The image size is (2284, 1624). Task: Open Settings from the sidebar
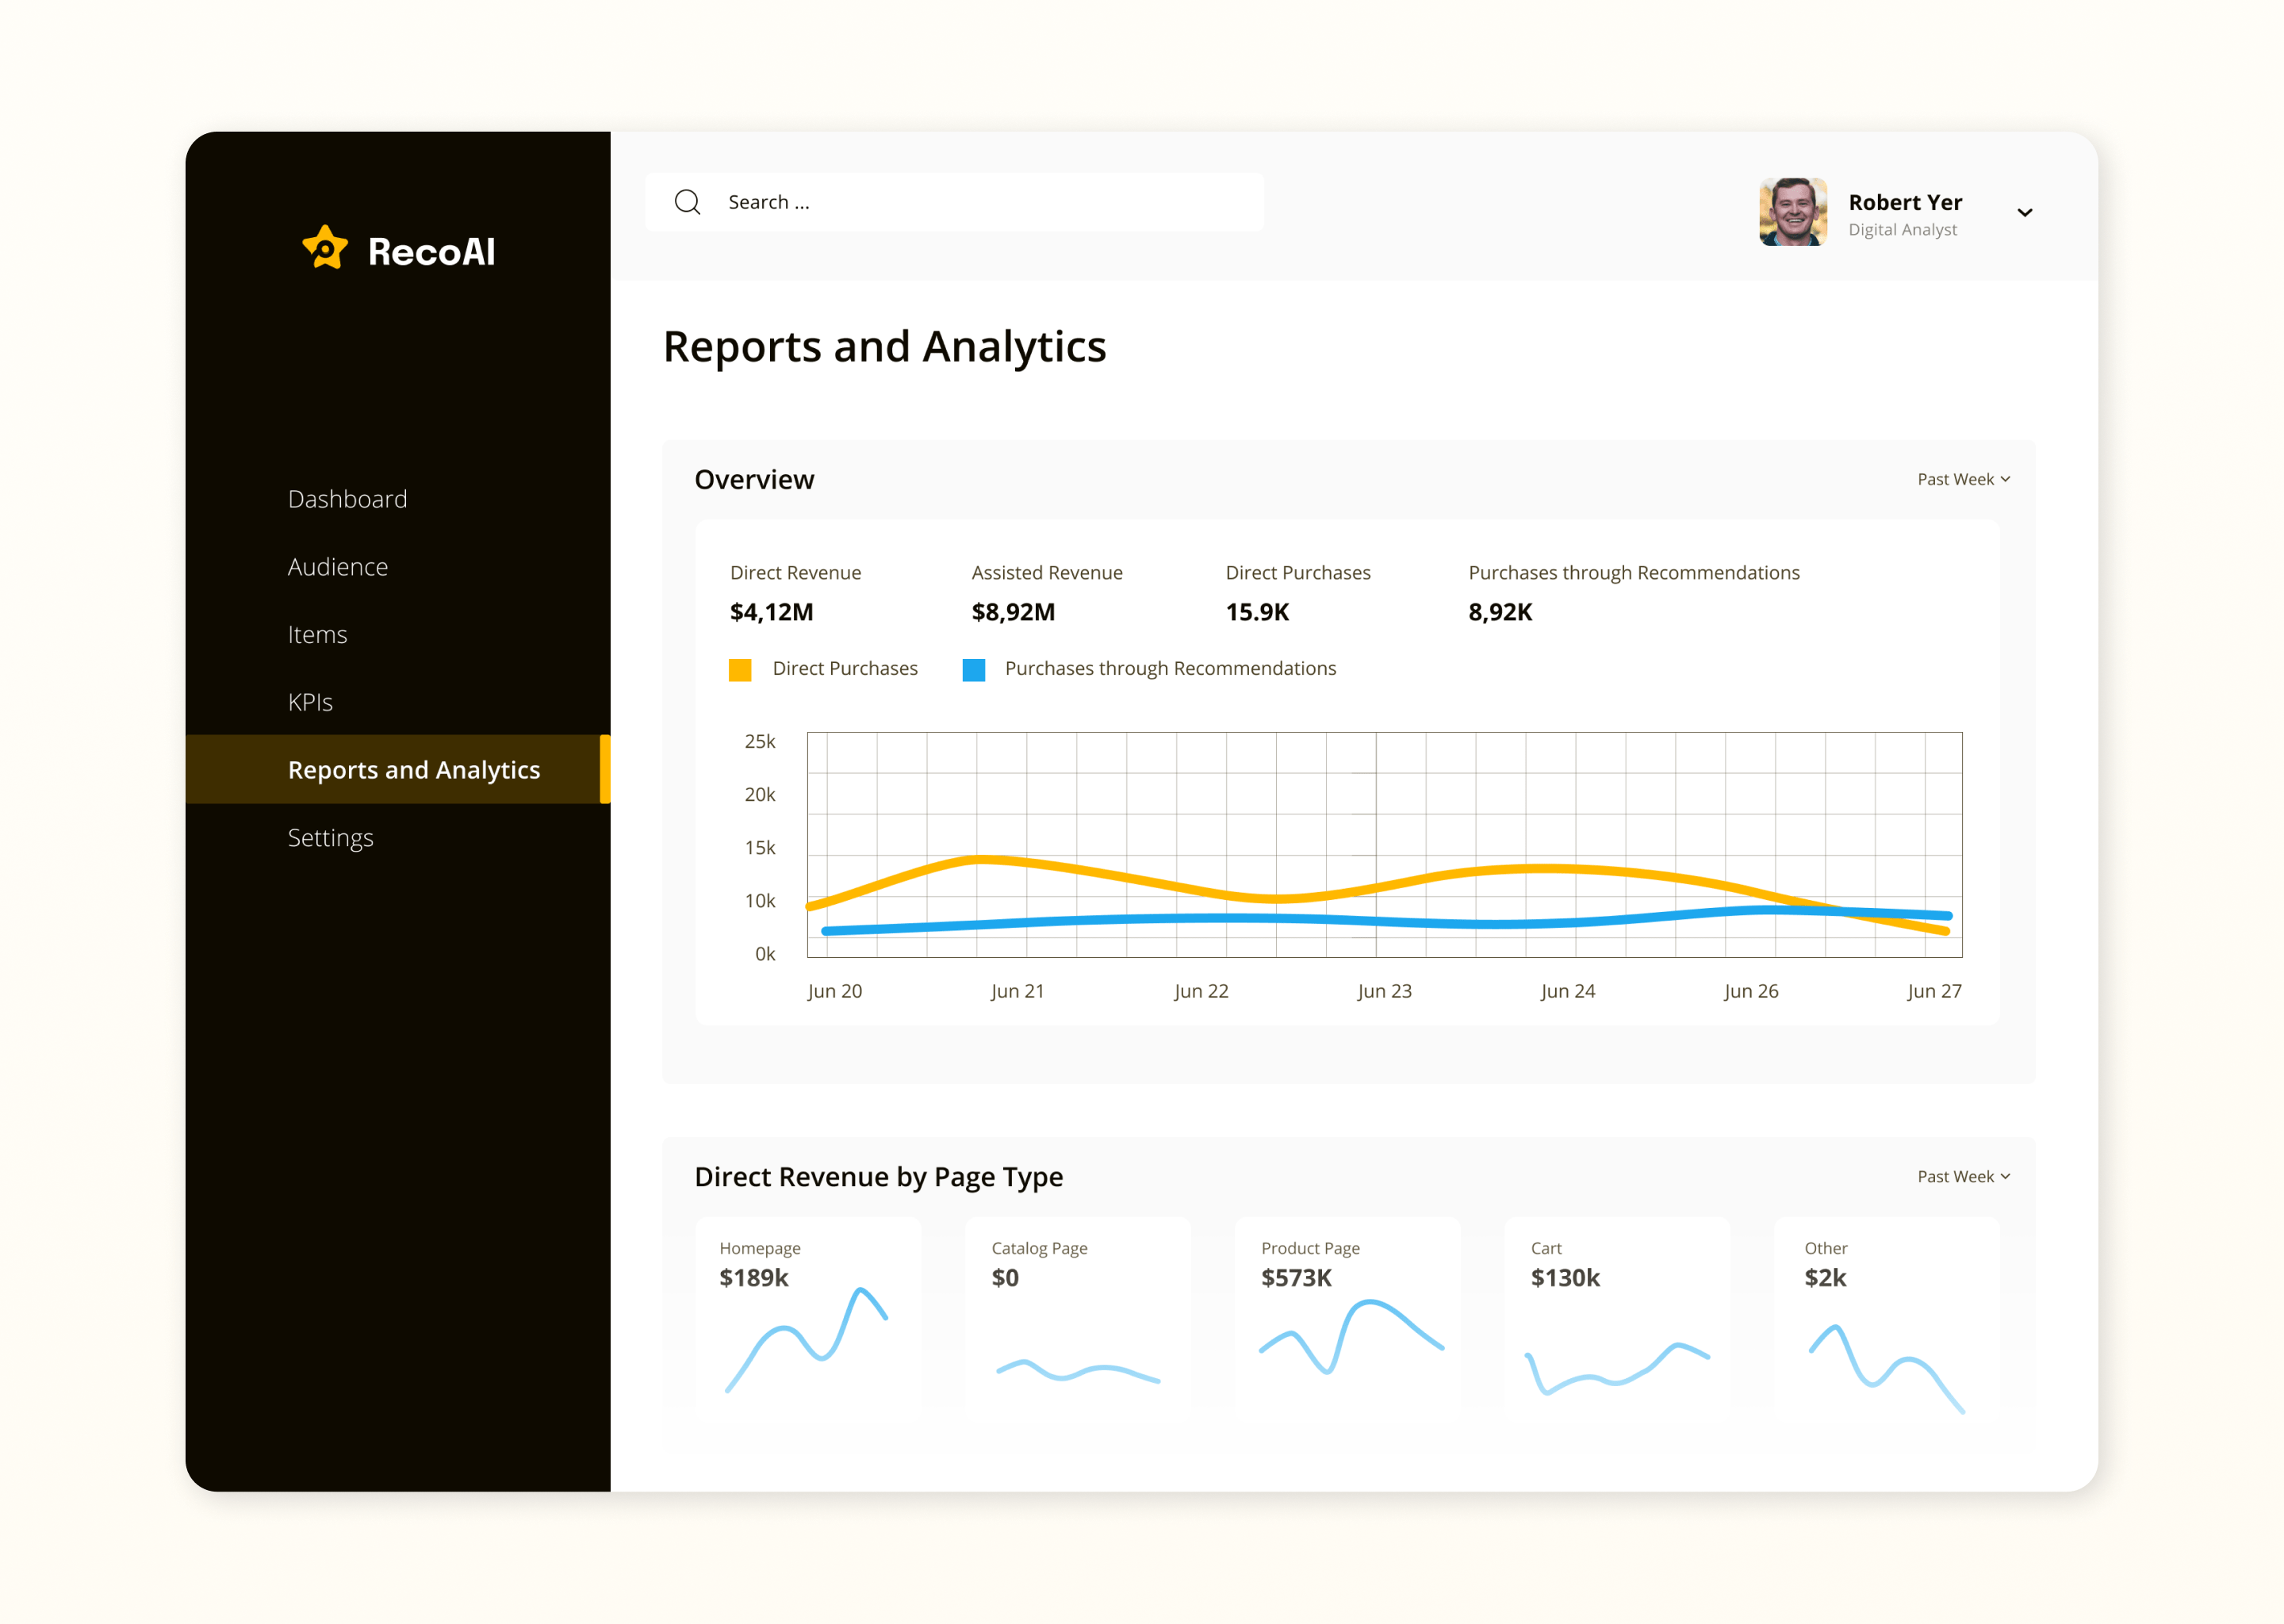tap(330, 838)
